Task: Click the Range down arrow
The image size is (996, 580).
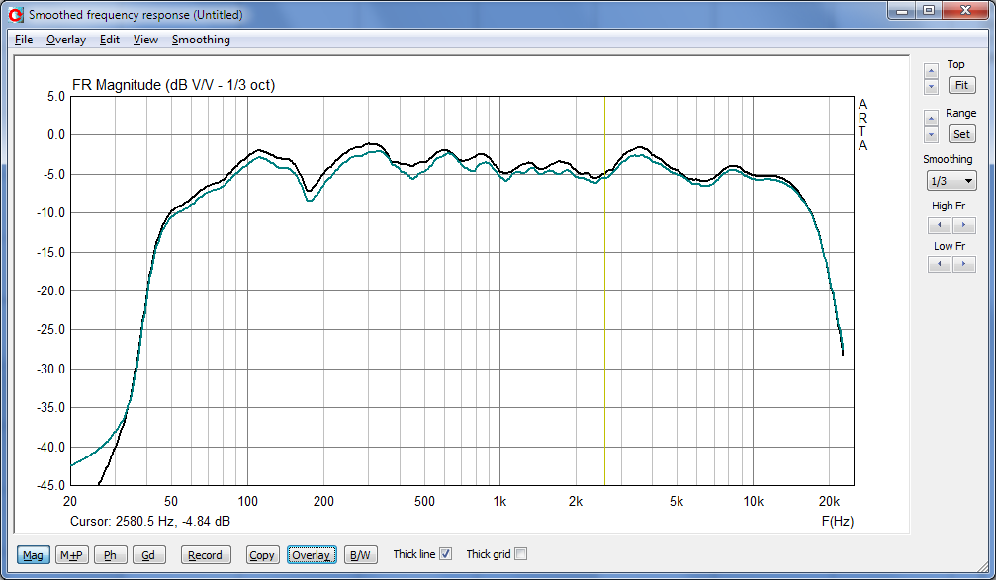Action: 931,134
